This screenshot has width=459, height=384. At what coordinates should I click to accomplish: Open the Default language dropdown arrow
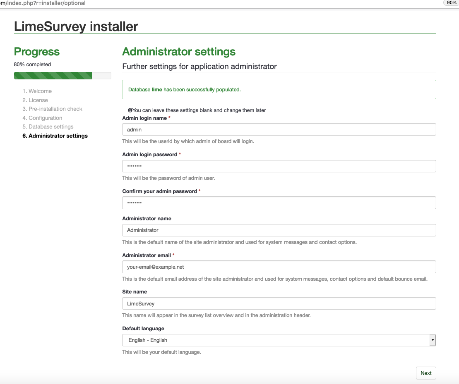click(432, 340)
